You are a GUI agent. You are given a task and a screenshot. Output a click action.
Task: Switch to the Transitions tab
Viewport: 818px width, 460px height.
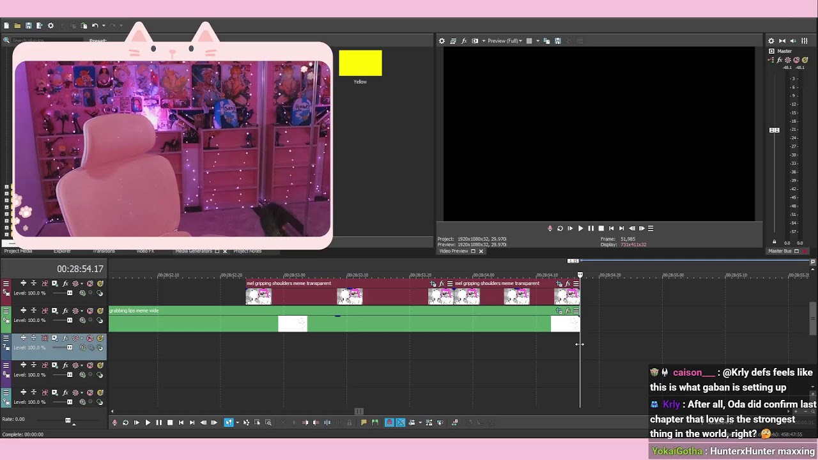(104, 251)
